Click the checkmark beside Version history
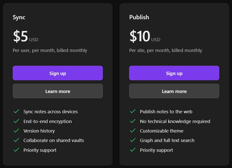Screen dimensions: 232x168 (16, 130)
